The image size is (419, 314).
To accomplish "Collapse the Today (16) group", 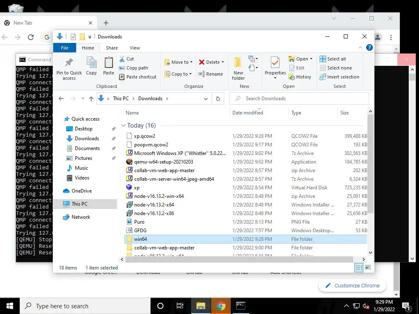I will [123, 125].
